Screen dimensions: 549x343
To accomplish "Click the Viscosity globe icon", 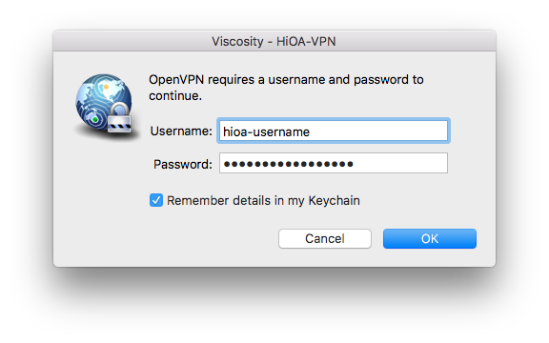I will [104, 104].
